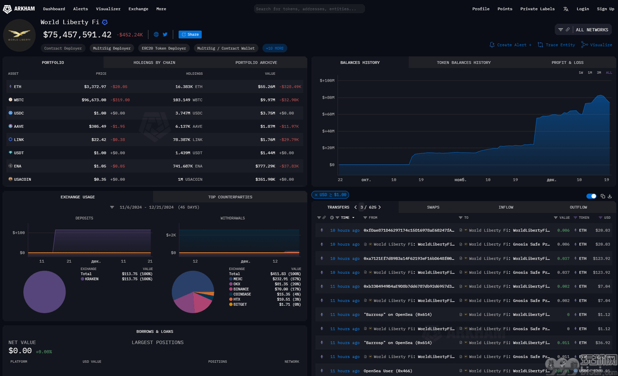Select the 1W chart range

point(581,73)
